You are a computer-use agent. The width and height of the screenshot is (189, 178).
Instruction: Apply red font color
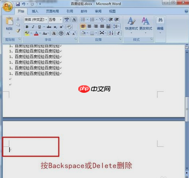(36, 33)
